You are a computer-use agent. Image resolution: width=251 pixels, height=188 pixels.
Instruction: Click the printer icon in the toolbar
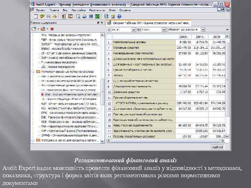click(x=84, y=16)
